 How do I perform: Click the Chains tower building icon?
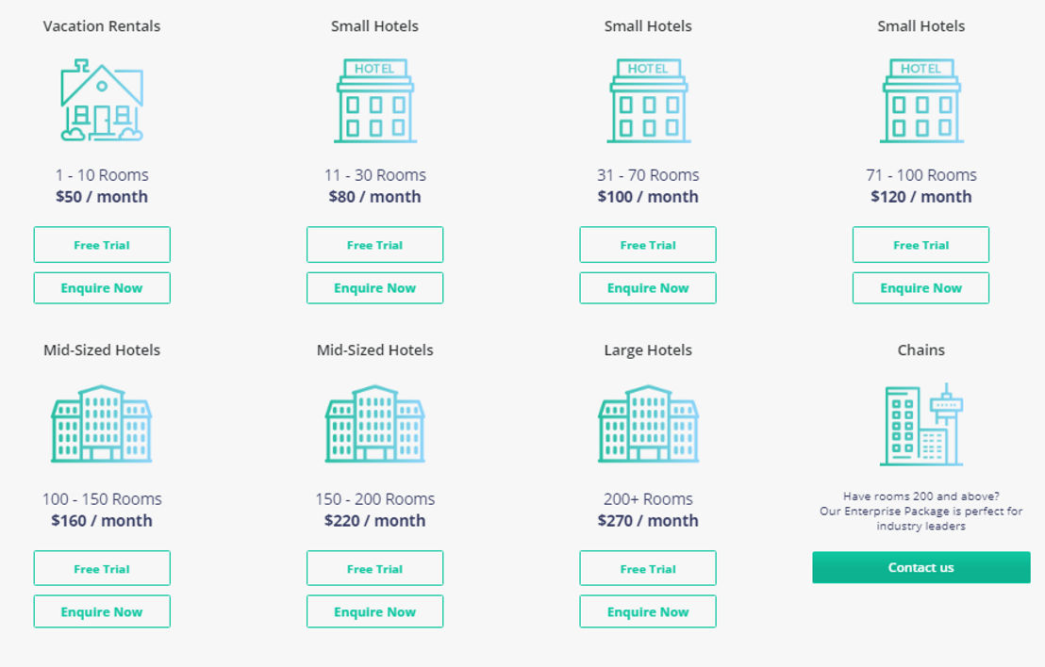coord(921,424)
